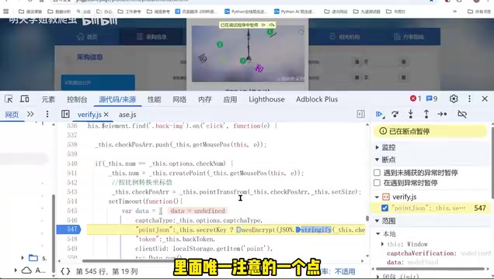Open the browser apps grid icon
Image resolution: width=494 pixels, height=279 pixels.
tap(6, 12)
